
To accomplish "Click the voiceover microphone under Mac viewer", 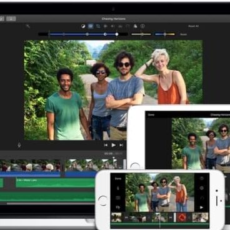I will (19, 145).
